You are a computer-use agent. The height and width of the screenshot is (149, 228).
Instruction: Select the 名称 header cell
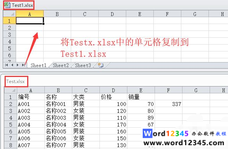click(x=58, y=97)
